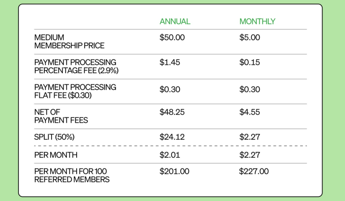This screenshot has height=201, width=345.
Task: Click the $4.55 monthly net value
Action: 250,112
